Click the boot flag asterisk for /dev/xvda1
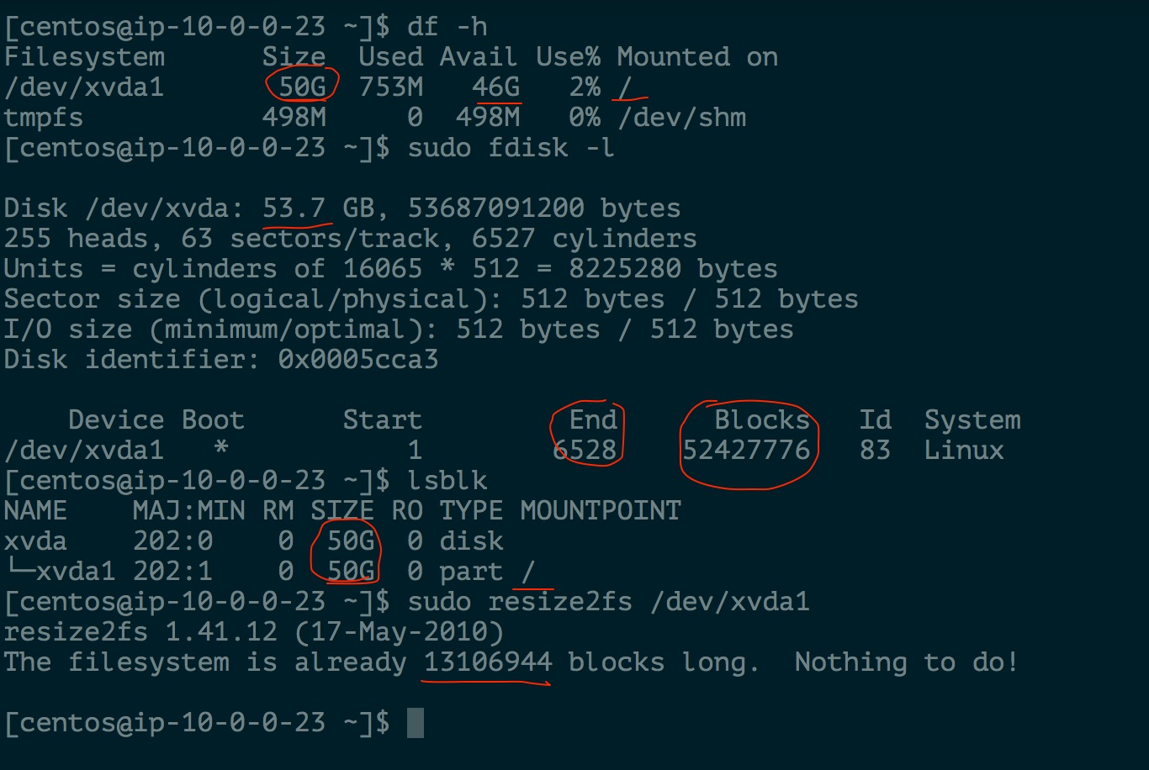1149x770 pixels. 221,448
